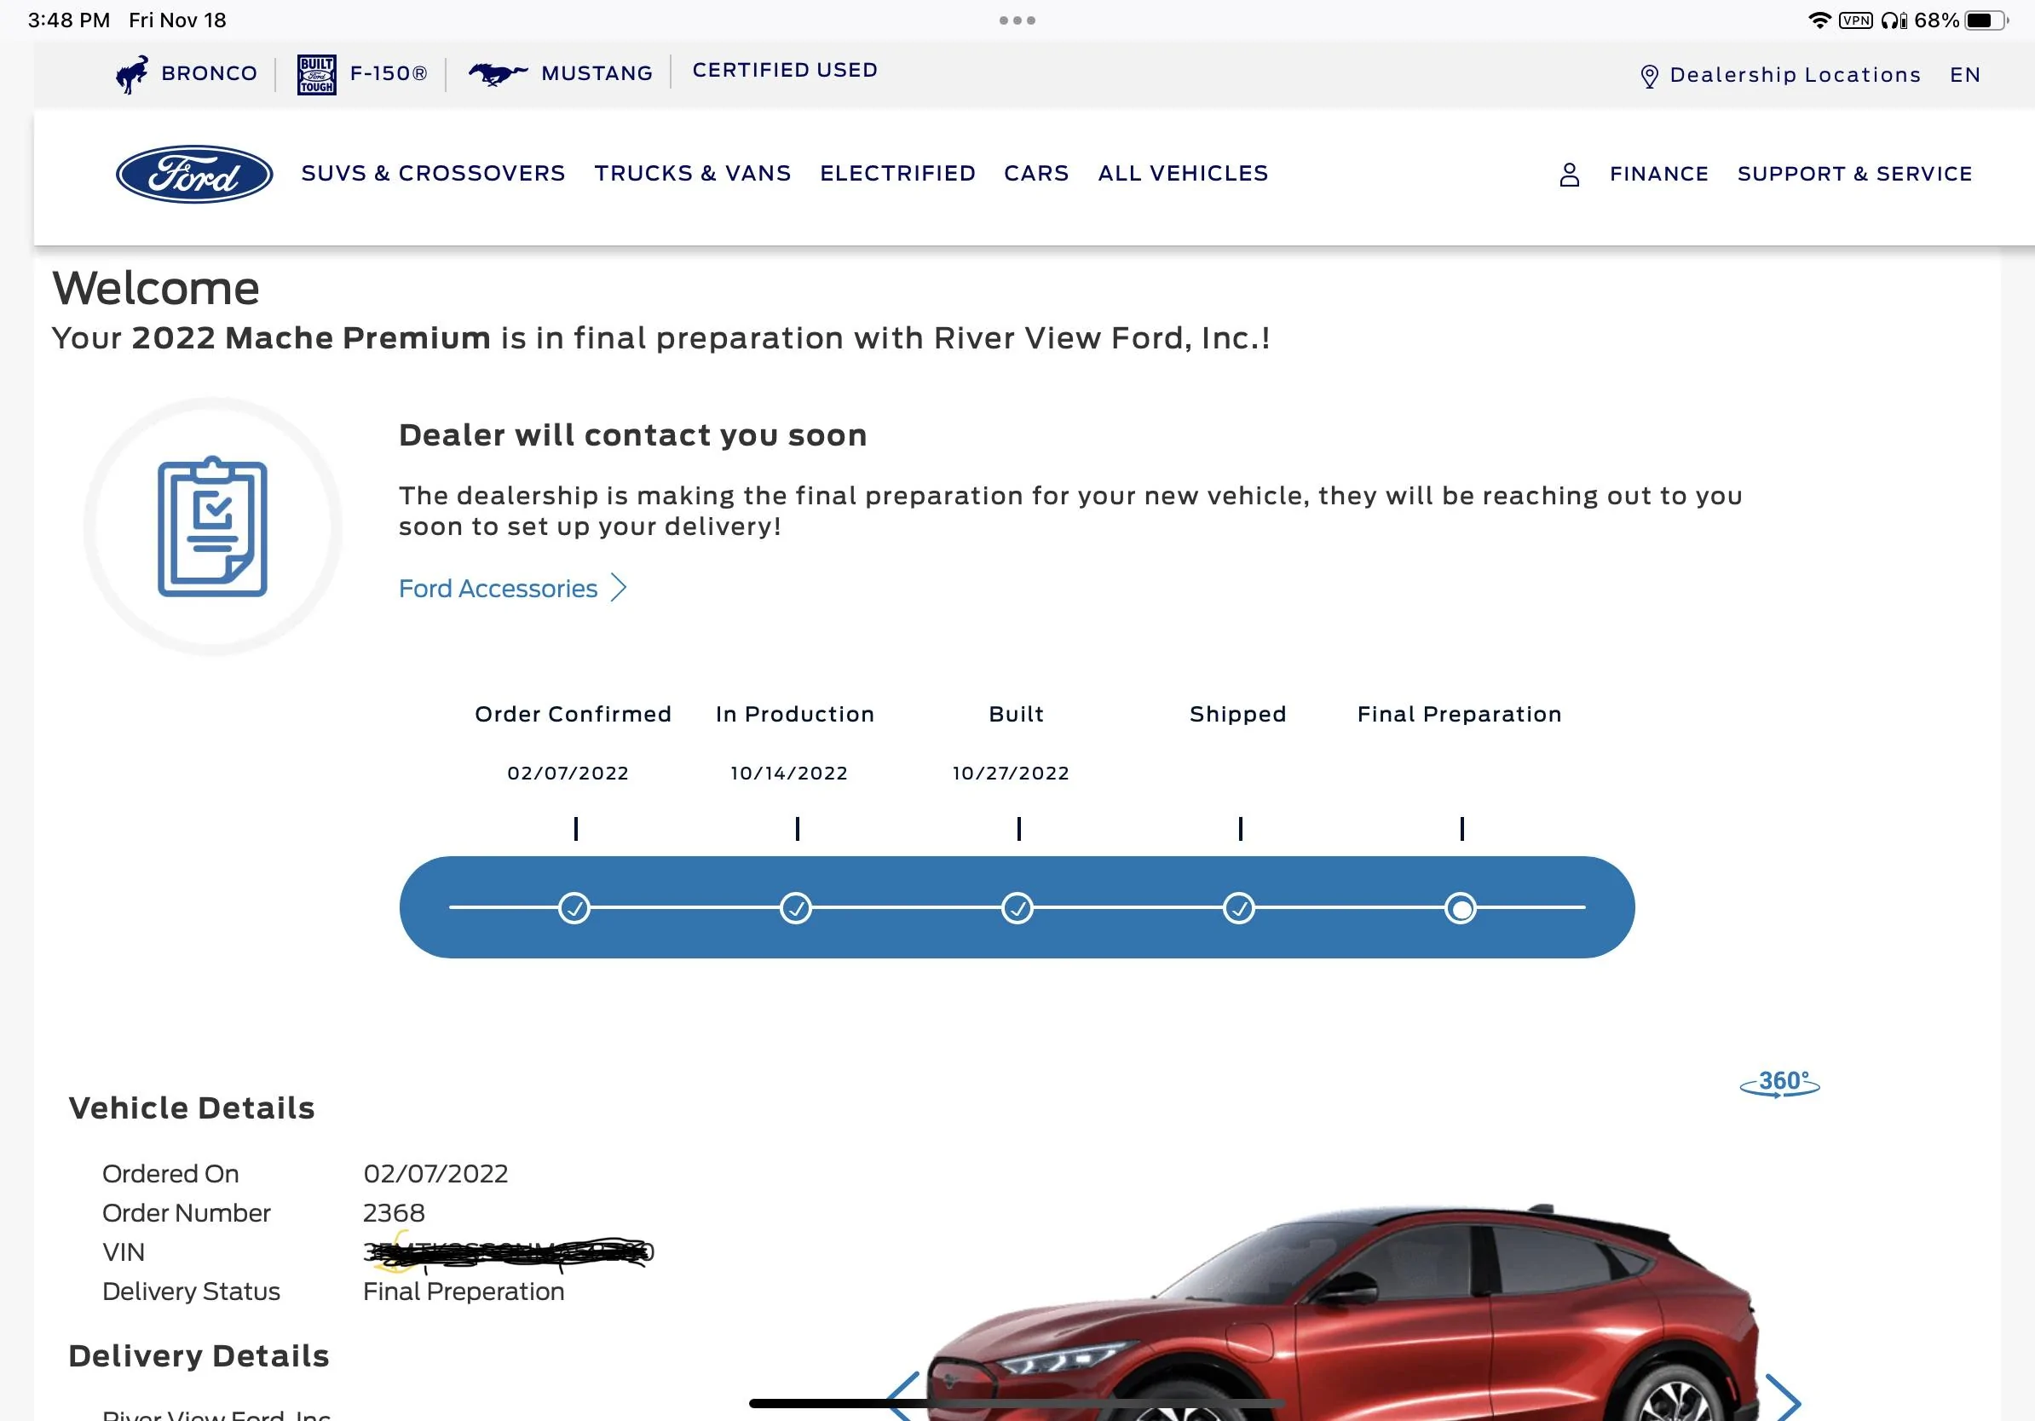The image size is (2035, 1421).
Task: Go to the Mustang page
Action: click(597, 73)
